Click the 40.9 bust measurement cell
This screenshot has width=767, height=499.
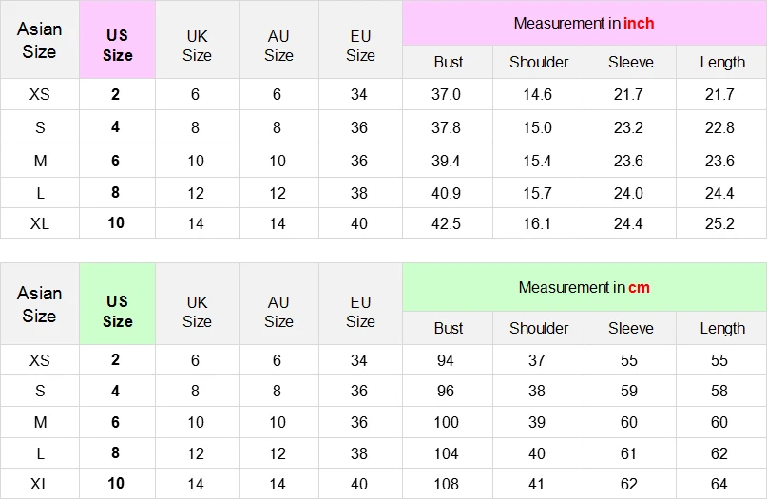[447, 194]
